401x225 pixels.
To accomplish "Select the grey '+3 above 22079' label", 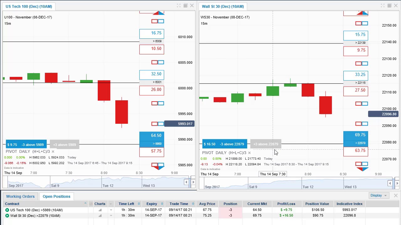I will click(266, 144).
